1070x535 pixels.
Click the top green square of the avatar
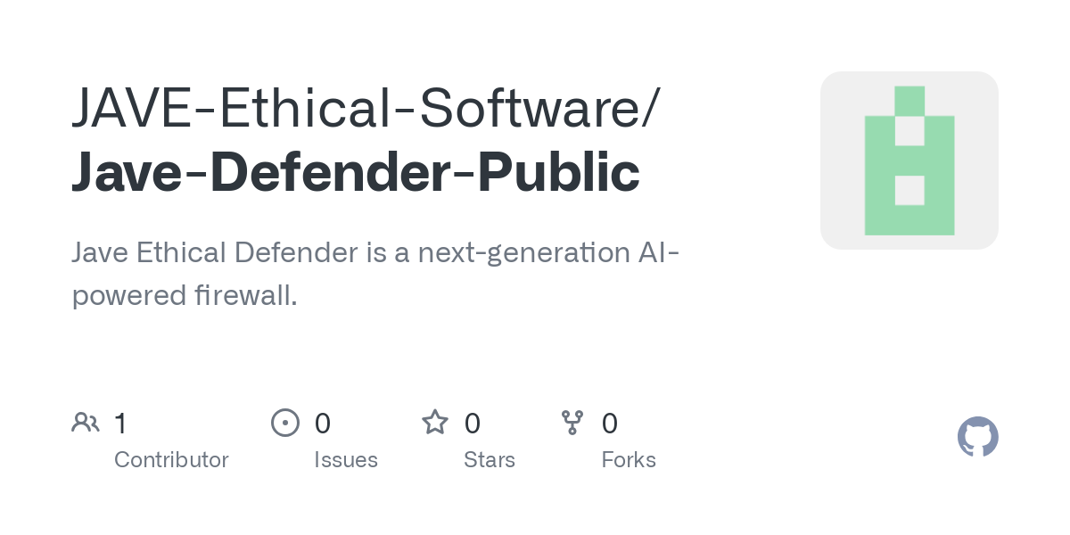tap(909, 101)
